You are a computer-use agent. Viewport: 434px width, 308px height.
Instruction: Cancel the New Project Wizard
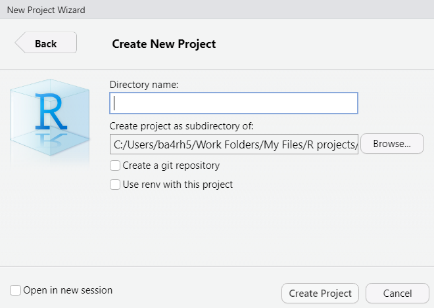pyautogui.click(x=397, y=294)
